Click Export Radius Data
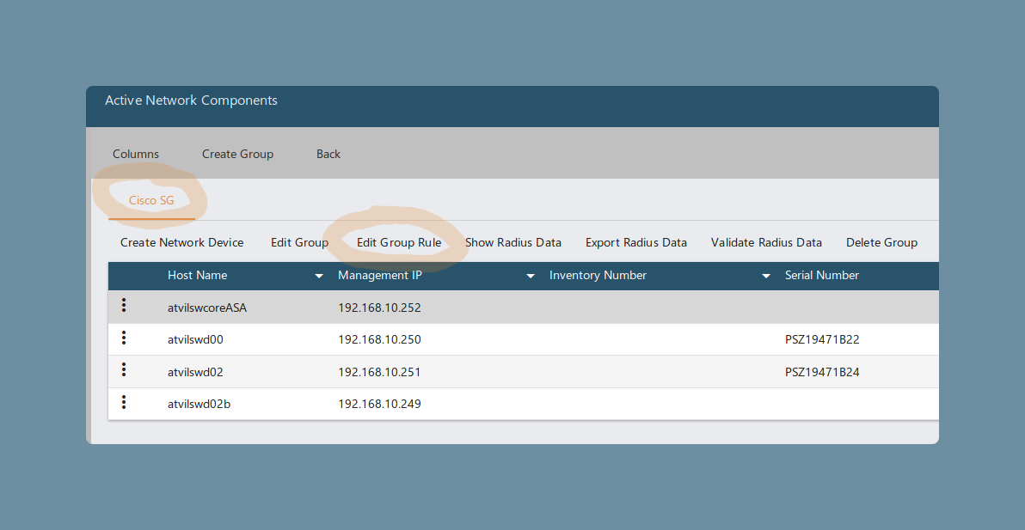This screenshot has height=530, width=1025. click(x=636, y=242)
